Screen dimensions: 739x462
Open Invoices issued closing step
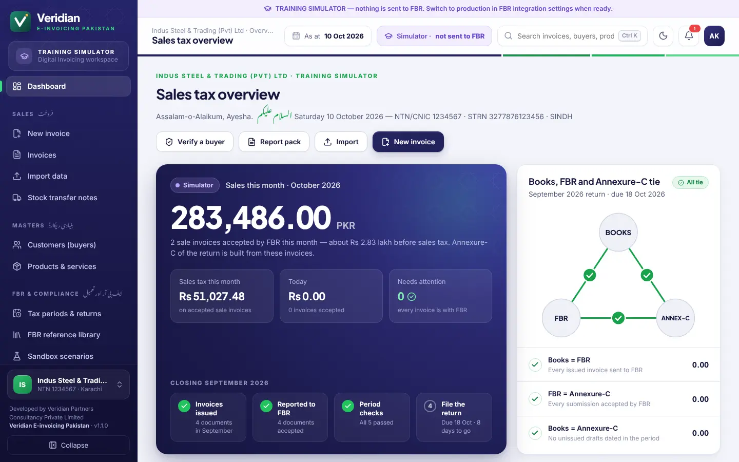(x=208, y=417)
